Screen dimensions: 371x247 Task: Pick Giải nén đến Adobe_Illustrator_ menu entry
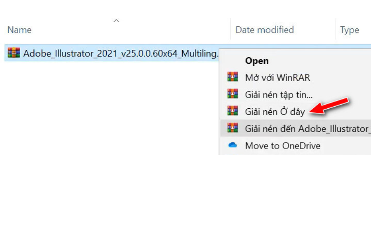[307, 128]
